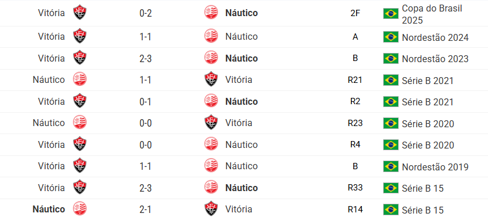Click Vitória crest in the Série B 15 R14 row
The height and width of the screenshot is (217, 488).
click(211, 209)
